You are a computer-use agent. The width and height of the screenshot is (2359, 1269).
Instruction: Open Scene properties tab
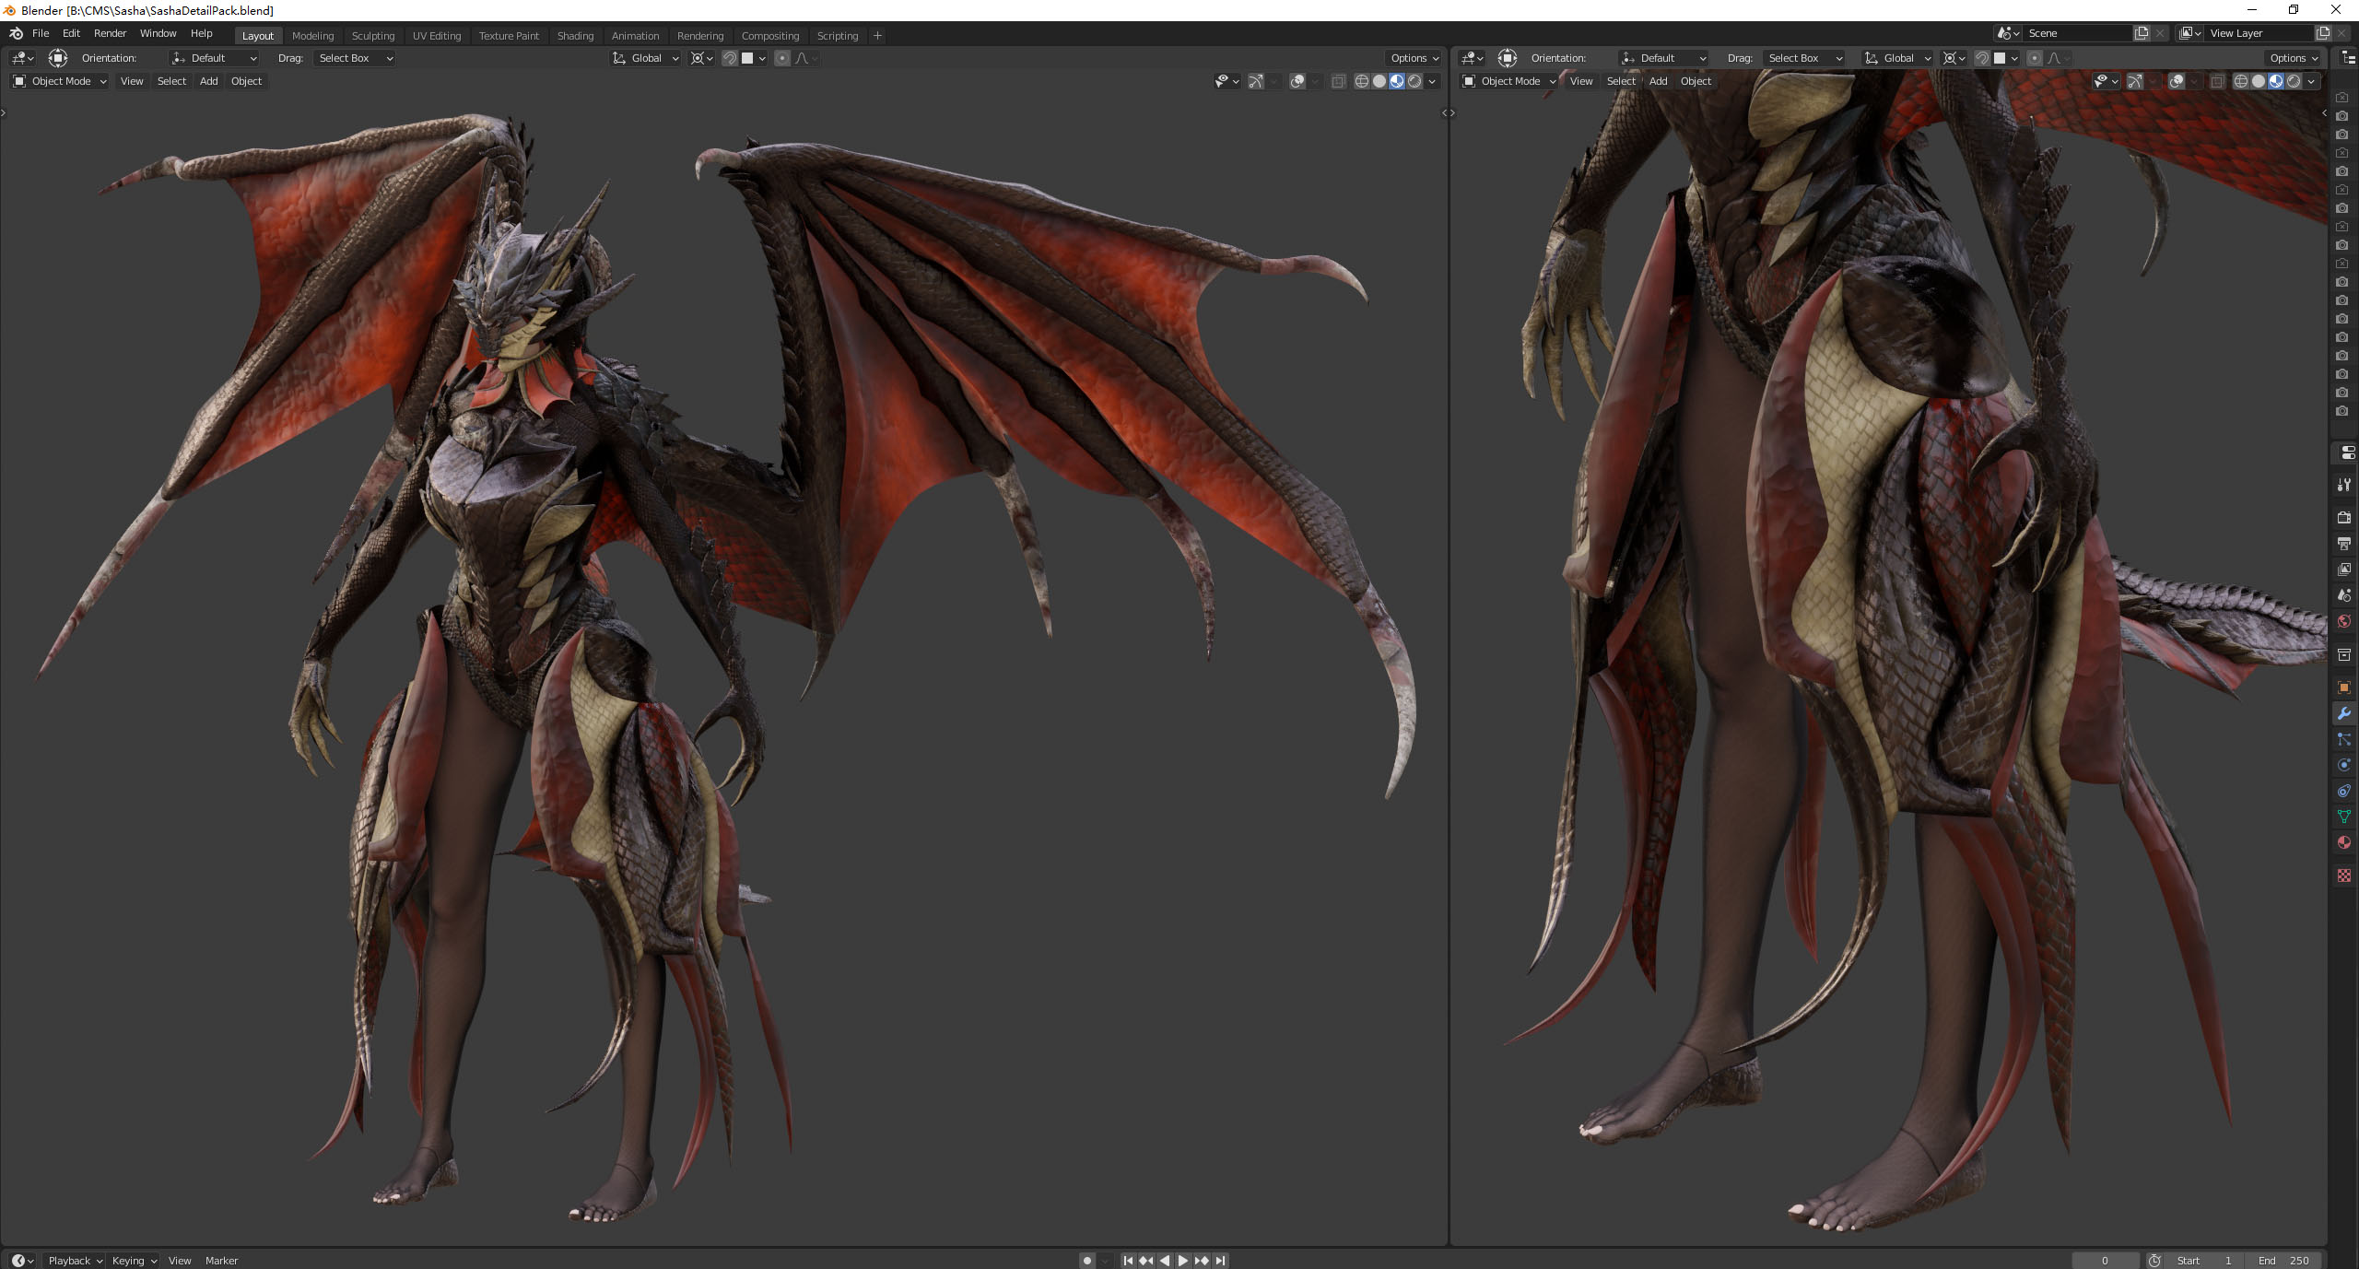[x=2344, y=595]
